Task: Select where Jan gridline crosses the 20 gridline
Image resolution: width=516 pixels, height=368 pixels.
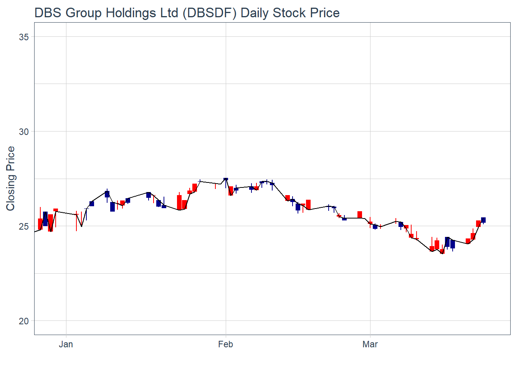Action: tap(66, 321)
